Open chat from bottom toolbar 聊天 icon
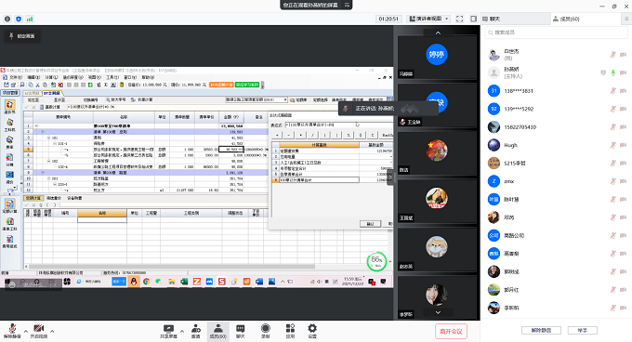Screen dimensions: 632x342 tap(240, 331)
